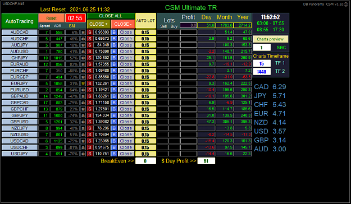Click the 03:00 - 07:55 session time
351x204 pixels.
point(271,24)
